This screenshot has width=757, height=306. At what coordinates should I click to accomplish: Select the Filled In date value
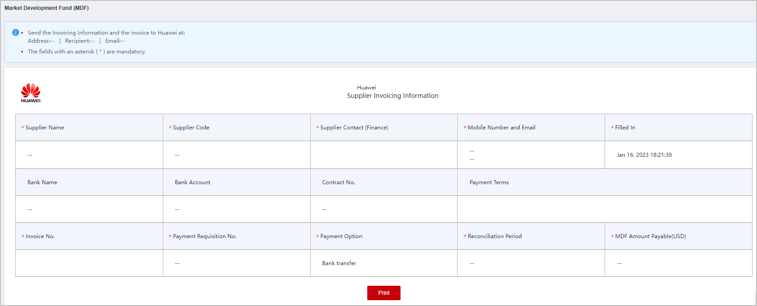(x=644, y=155)
